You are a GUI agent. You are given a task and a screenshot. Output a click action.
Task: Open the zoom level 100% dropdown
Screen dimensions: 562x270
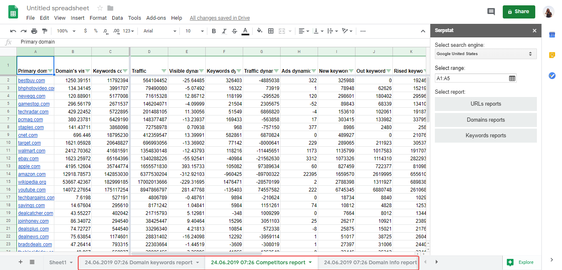(66, 31)
